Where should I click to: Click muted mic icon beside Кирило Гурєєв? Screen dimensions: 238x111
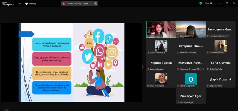[148, 69]
